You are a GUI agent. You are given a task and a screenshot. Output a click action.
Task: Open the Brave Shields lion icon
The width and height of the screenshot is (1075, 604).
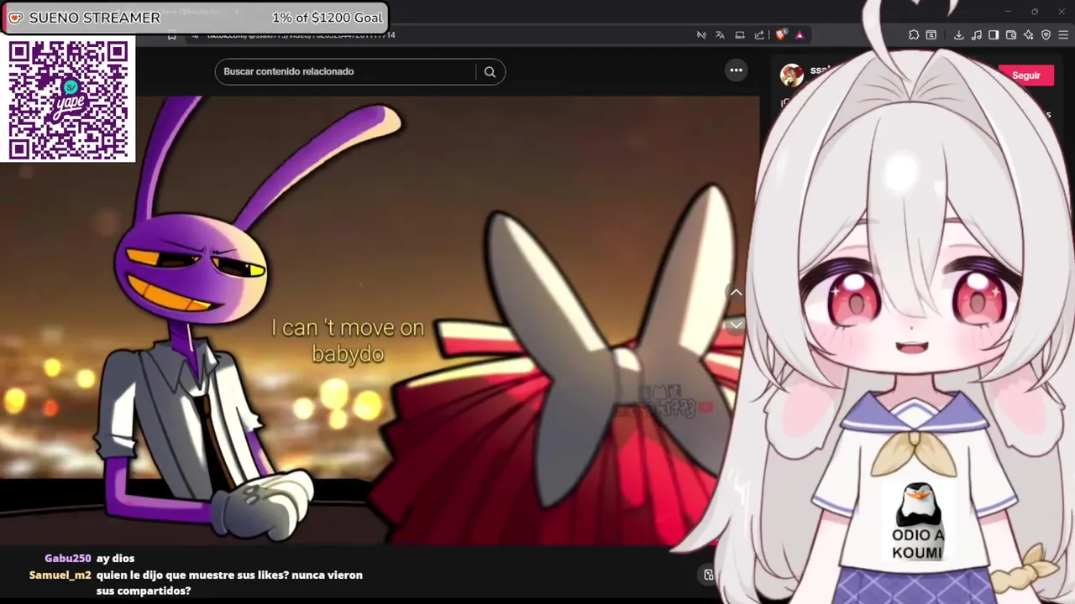tap(780, 35)
